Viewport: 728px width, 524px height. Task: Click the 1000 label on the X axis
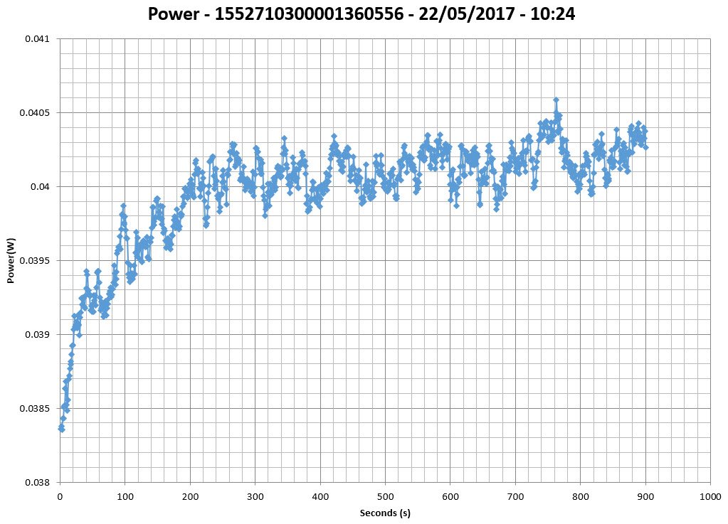[710, 496]
